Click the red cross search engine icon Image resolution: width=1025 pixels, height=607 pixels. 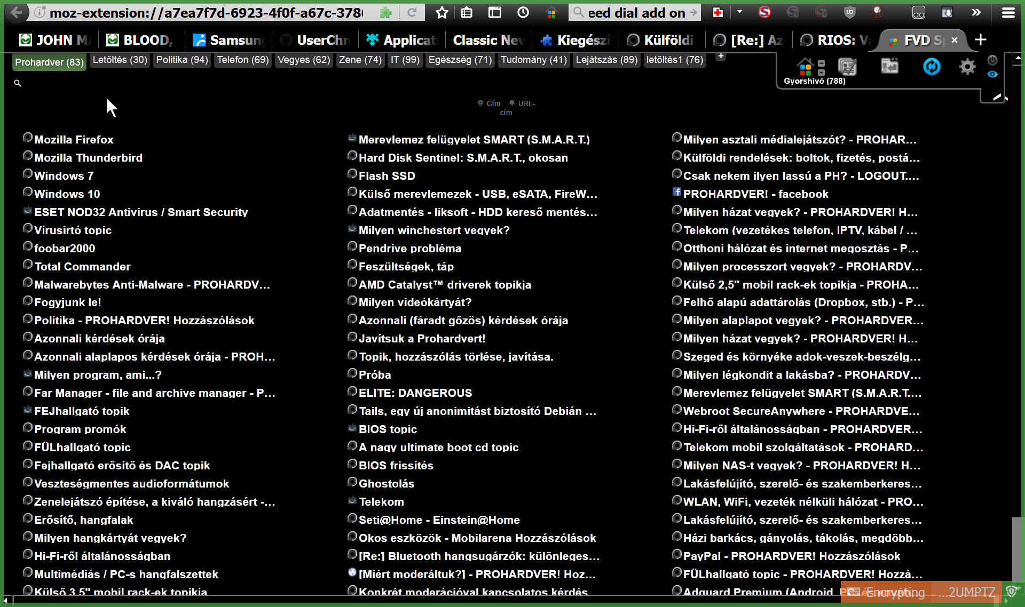718,12
